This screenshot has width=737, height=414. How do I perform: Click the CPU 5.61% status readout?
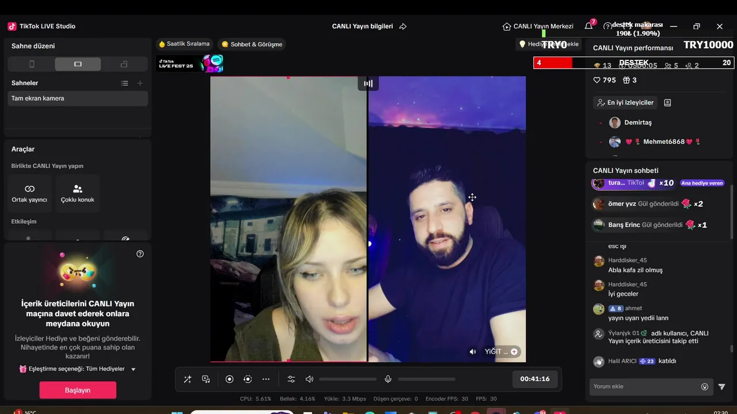pyautogui.click(x=256, y=398)
